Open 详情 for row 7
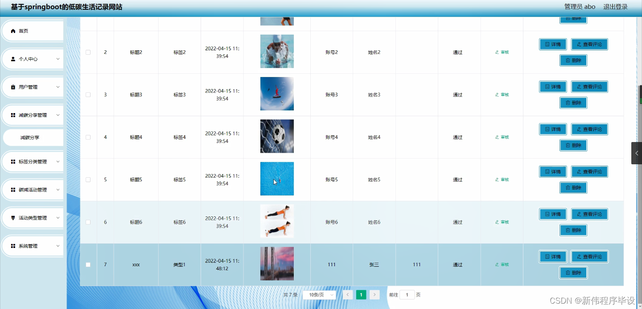Screen dimensions: 642x309 (x=553, y=257)
